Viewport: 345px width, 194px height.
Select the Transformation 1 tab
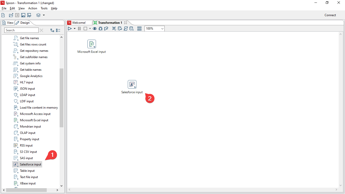pyautogui.click(x=108, y=23)
